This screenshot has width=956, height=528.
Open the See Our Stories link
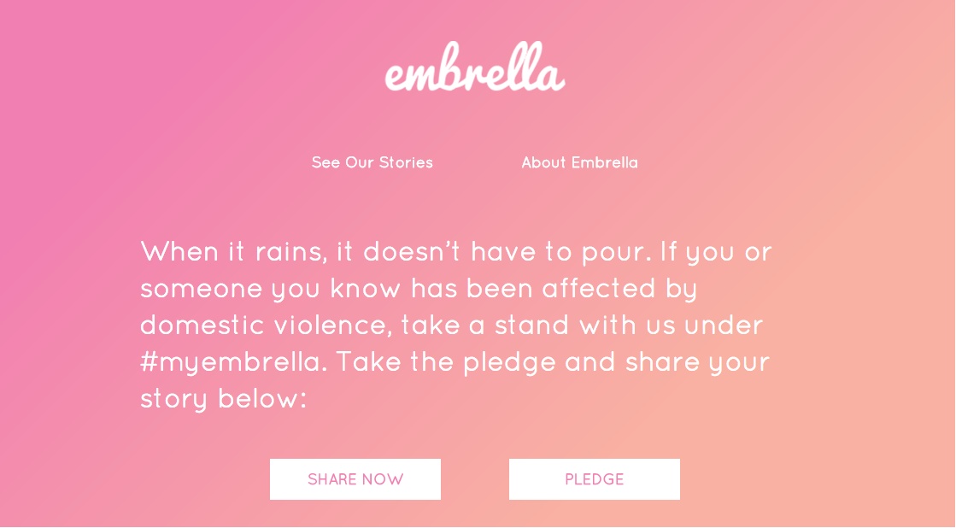tap(372, 162)
